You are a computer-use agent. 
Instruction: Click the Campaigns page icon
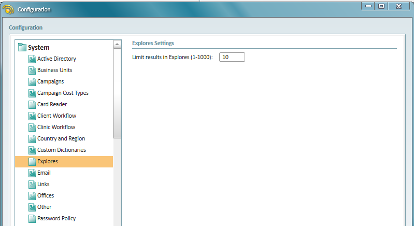pyautogui.click(x=32, y=81)
